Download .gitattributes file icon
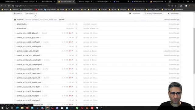 (76, 24)
